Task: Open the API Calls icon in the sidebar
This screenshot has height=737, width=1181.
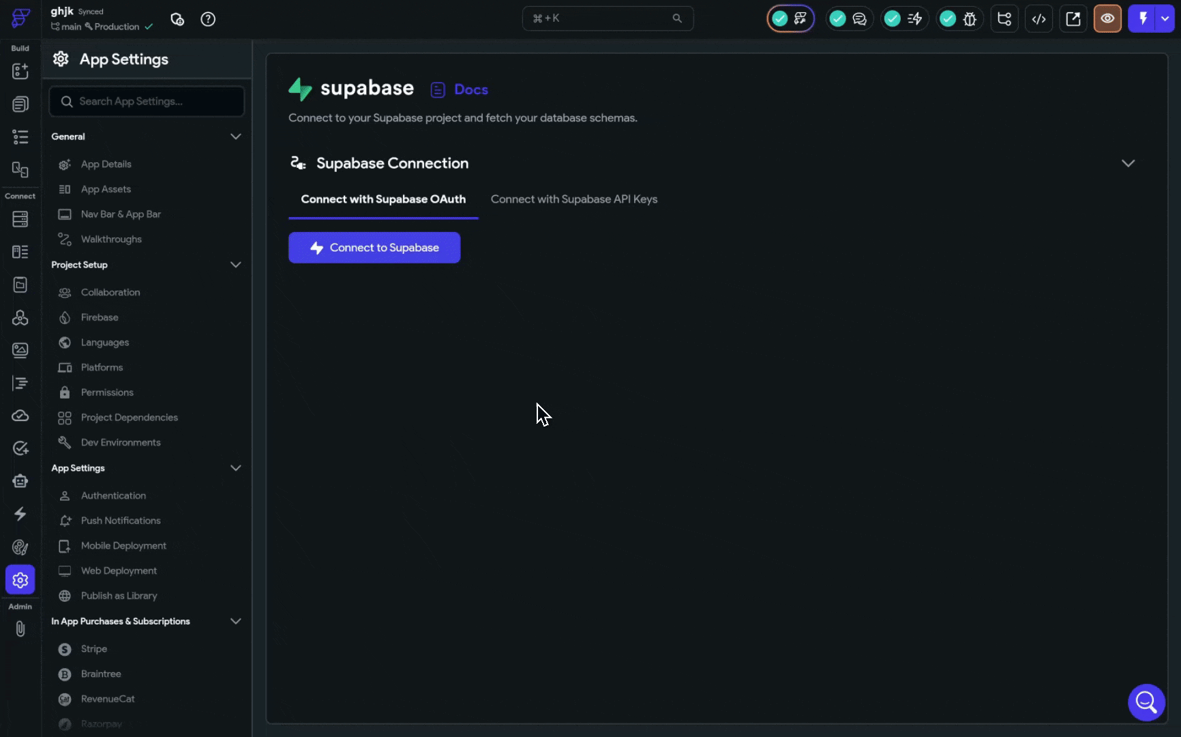Action: [x=20, y=317]
